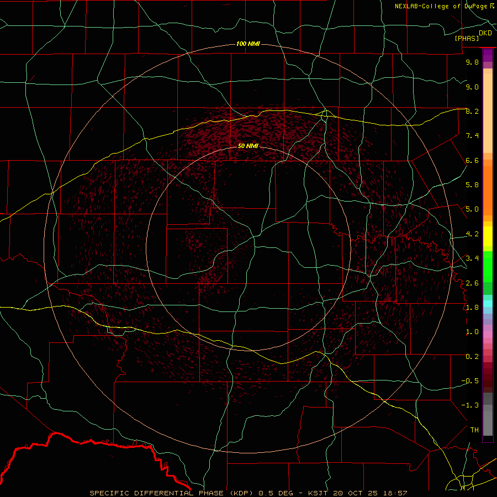Select the gray segment of the color bar
This screenshot has width=497, height=497.
488,414
